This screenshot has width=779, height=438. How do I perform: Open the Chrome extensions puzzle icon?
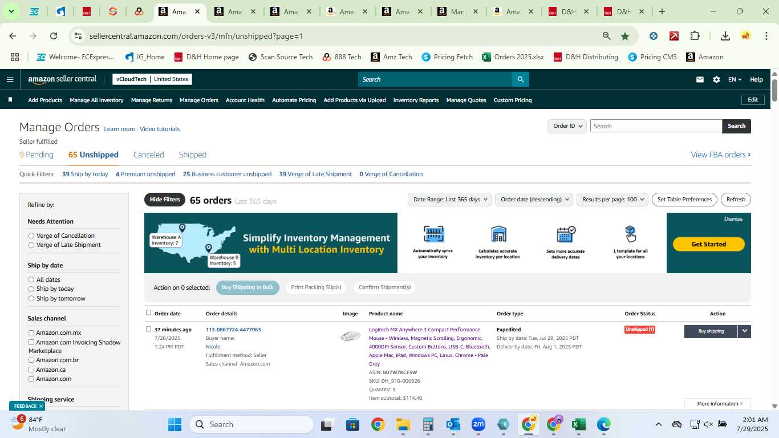(x=695, y=36)
